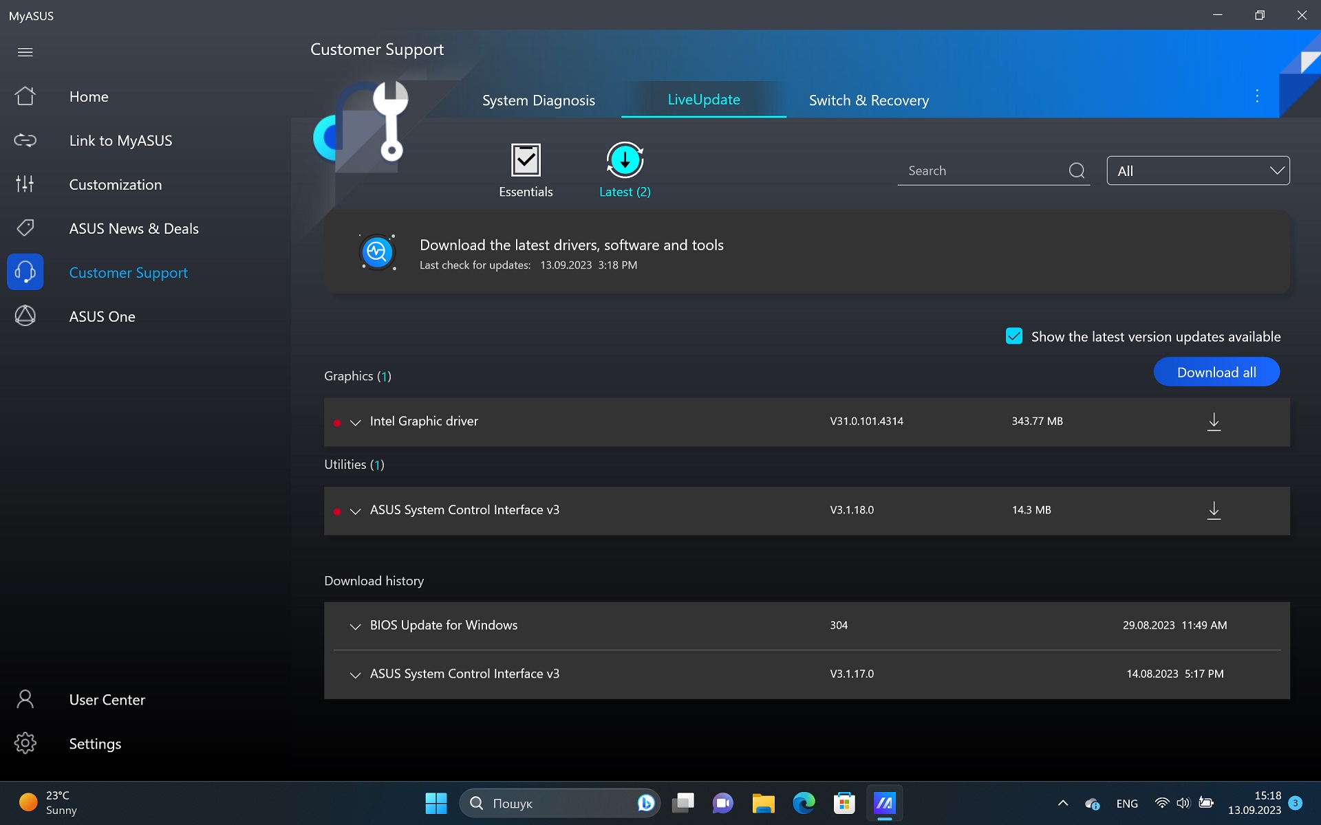The height and width of the screenshot is (825, 1321).
Task: Click the Windows taskbar search box
Action: [559, 803]
